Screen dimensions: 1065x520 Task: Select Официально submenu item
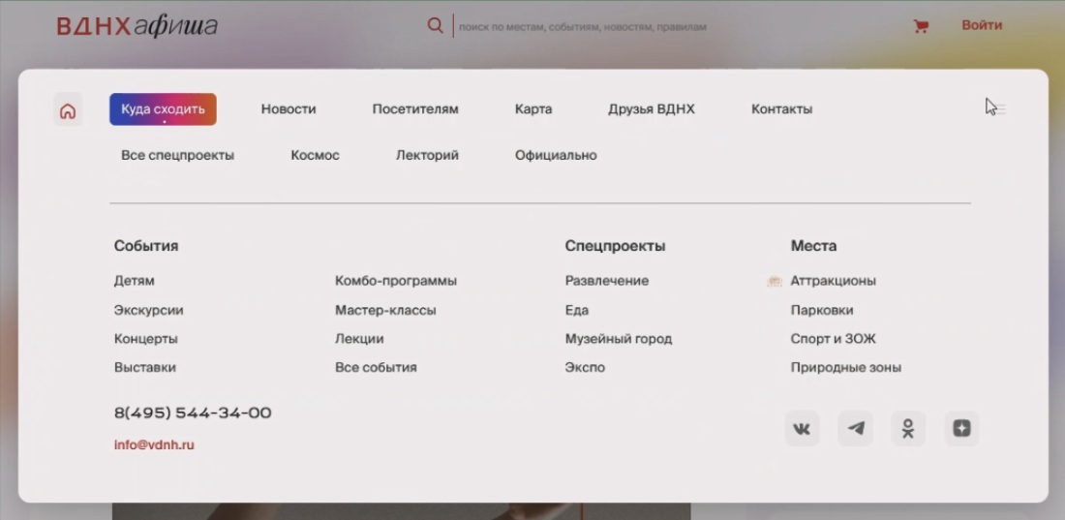[556, 156]
